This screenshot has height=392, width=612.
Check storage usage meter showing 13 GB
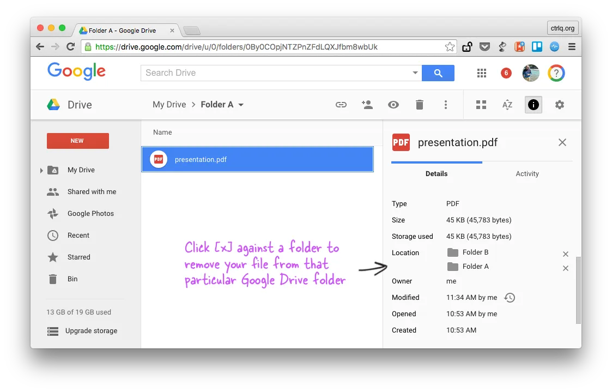pyautogui.click(x=79, y=312)
